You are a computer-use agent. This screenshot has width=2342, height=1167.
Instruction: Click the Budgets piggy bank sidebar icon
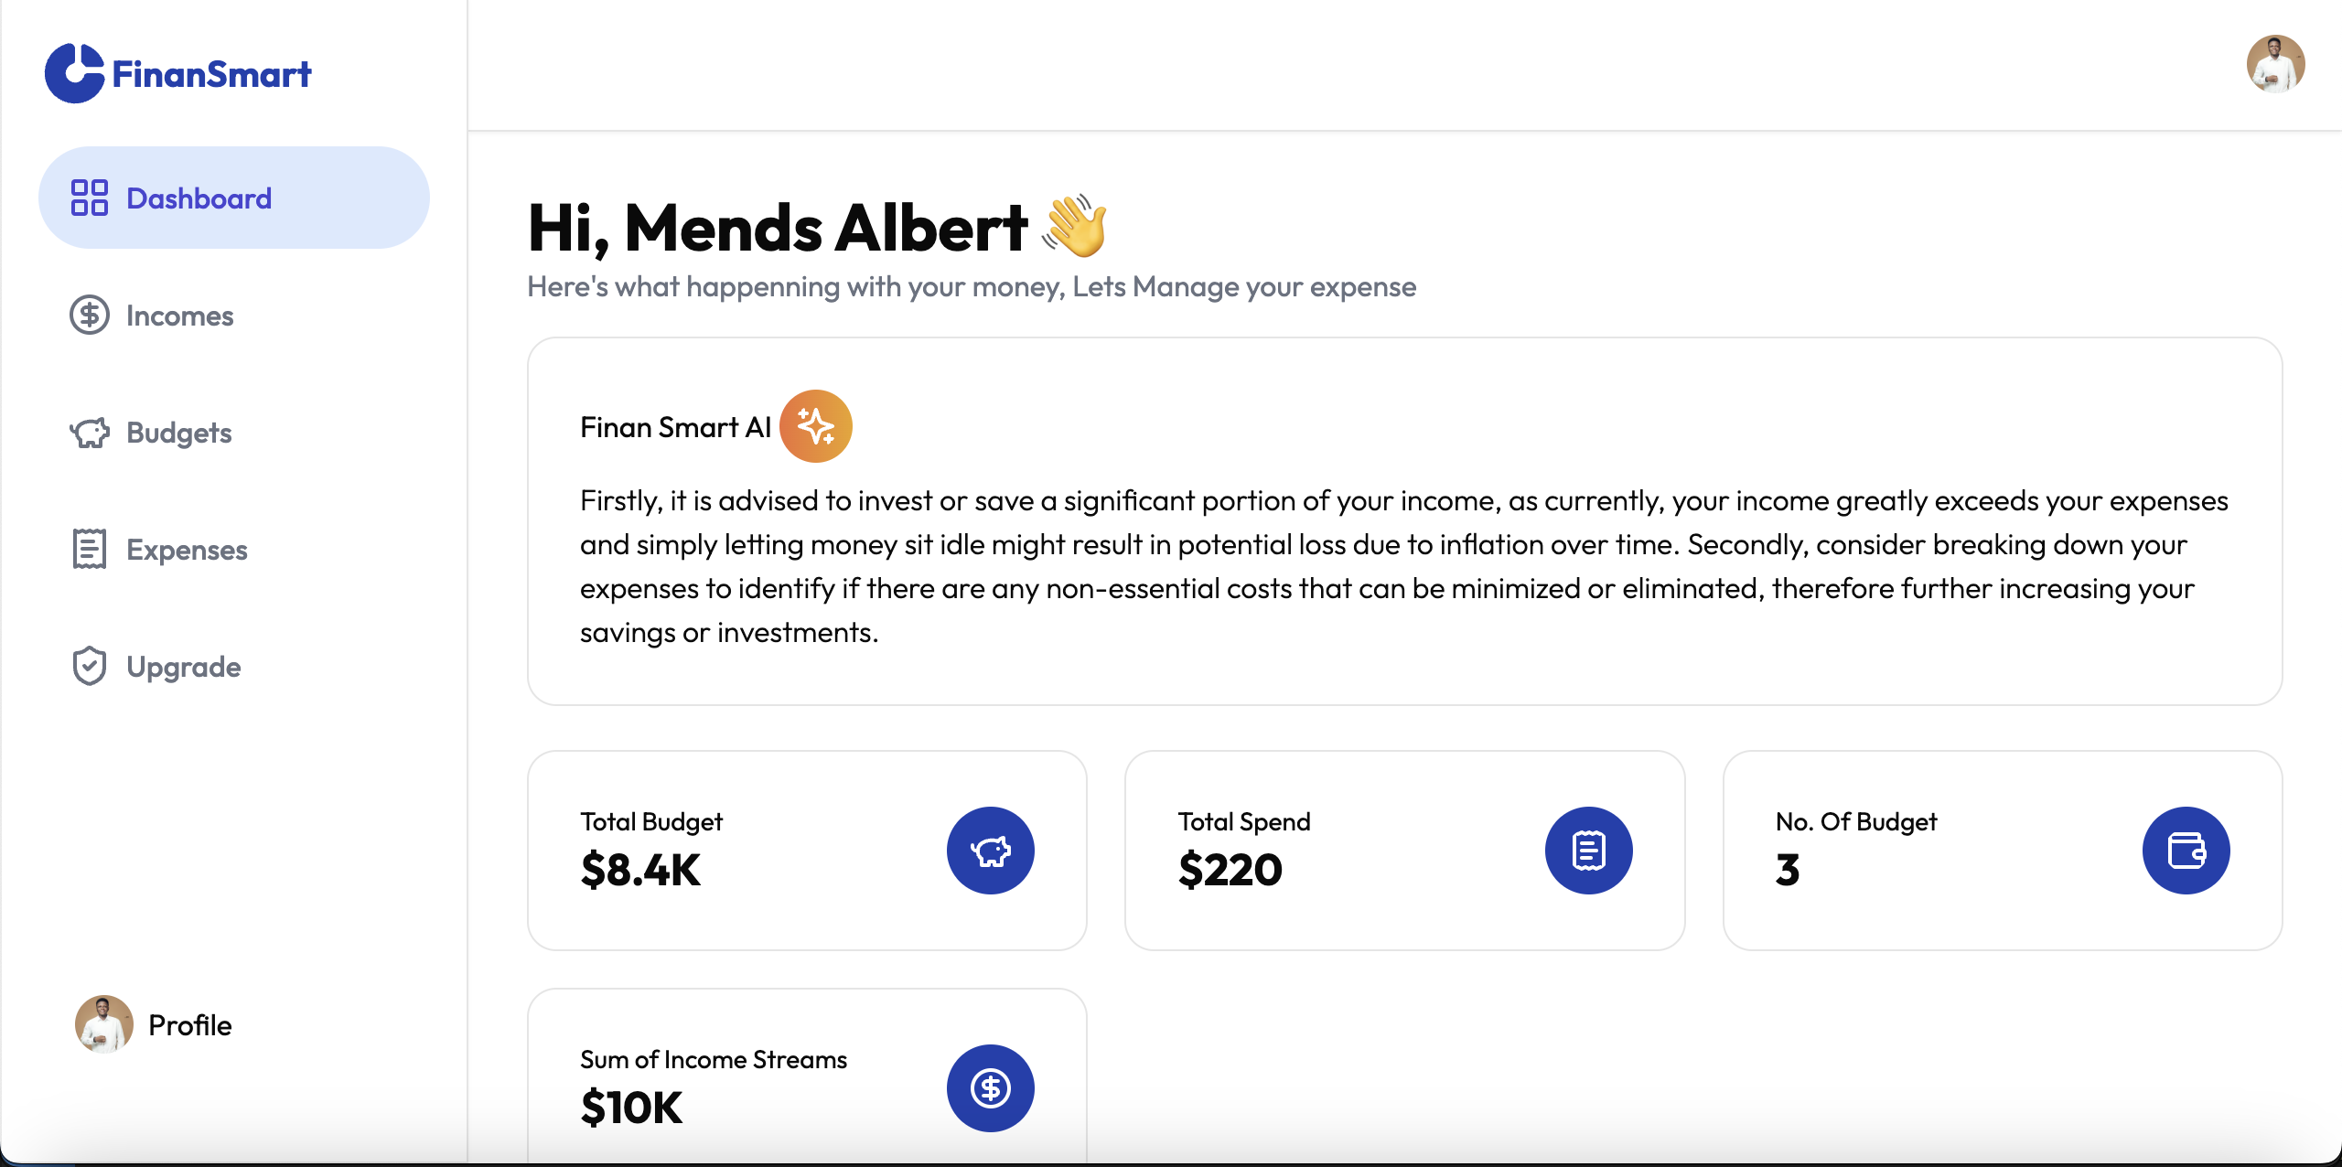click(x=90, y=432)
